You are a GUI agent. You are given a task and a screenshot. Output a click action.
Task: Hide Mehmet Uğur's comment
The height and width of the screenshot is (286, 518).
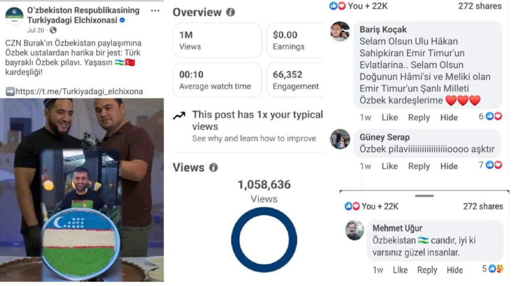[x=455, y=270]
